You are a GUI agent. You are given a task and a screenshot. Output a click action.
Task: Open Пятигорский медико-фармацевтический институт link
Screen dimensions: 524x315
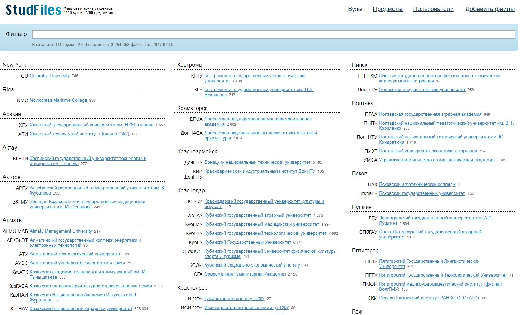[440, 287]
